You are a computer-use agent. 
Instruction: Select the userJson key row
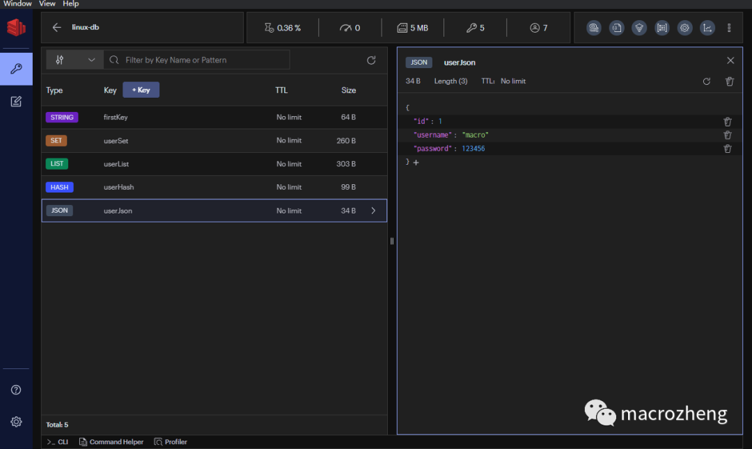click(214, 211)
